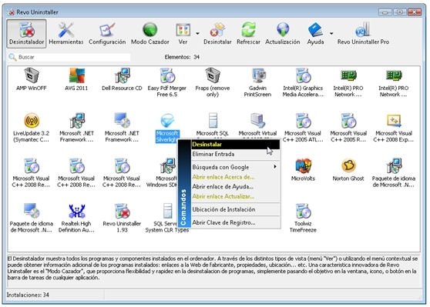
Task: Select Gadwin PrintScreen program
Action: pyautogui.click(x=257, y=82)
